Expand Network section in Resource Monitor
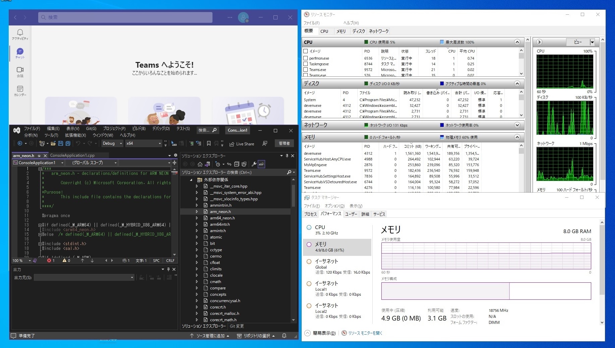 point(517,125)
